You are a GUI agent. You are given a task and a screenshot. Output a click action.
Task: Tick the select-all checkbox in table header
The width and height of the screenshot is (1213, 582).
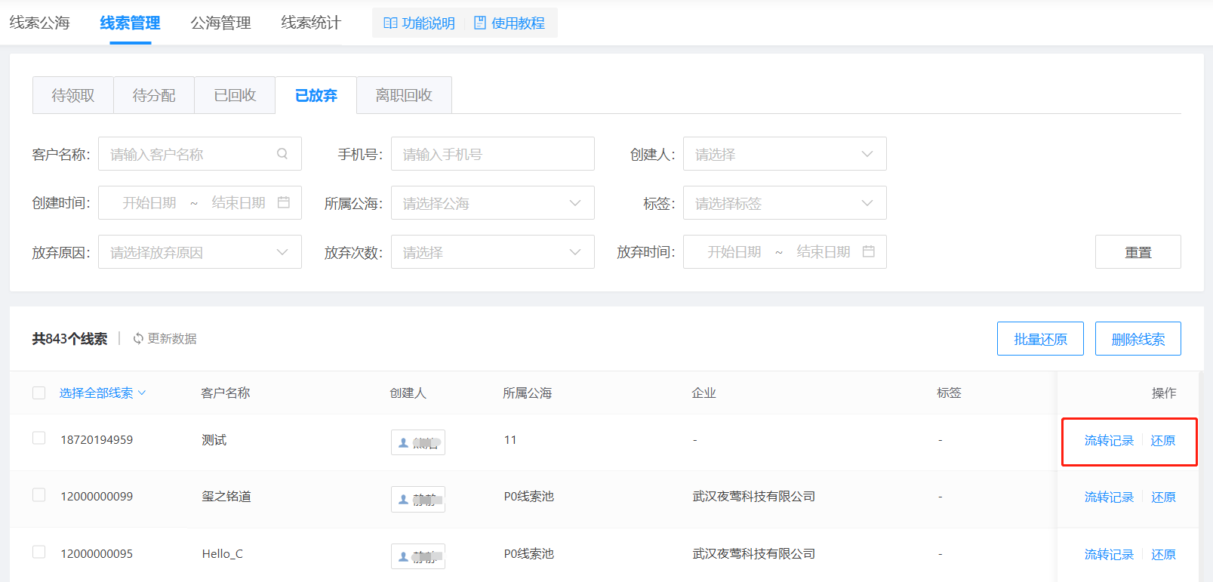38,393
